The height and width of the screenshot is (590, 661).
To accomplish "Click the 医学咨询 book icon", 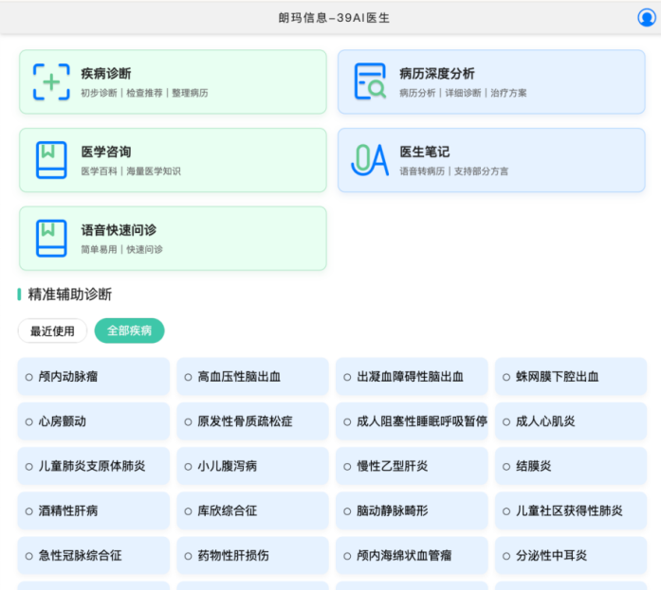I will point(51,160).
